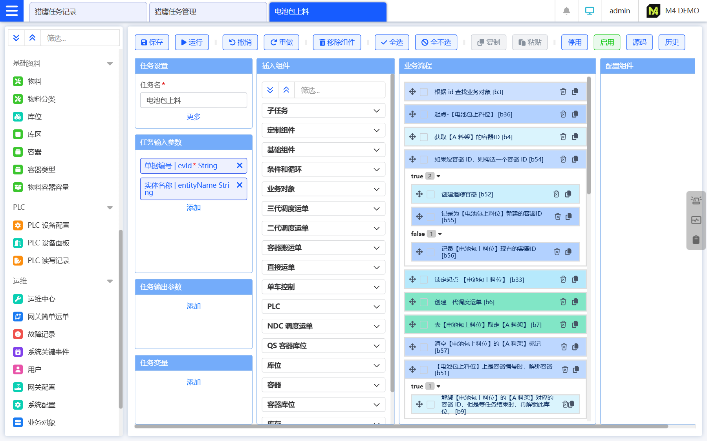Switch to the 猎鹰任务记录 tab
This screenshot has height=441, width=707.
click(88, 12)
